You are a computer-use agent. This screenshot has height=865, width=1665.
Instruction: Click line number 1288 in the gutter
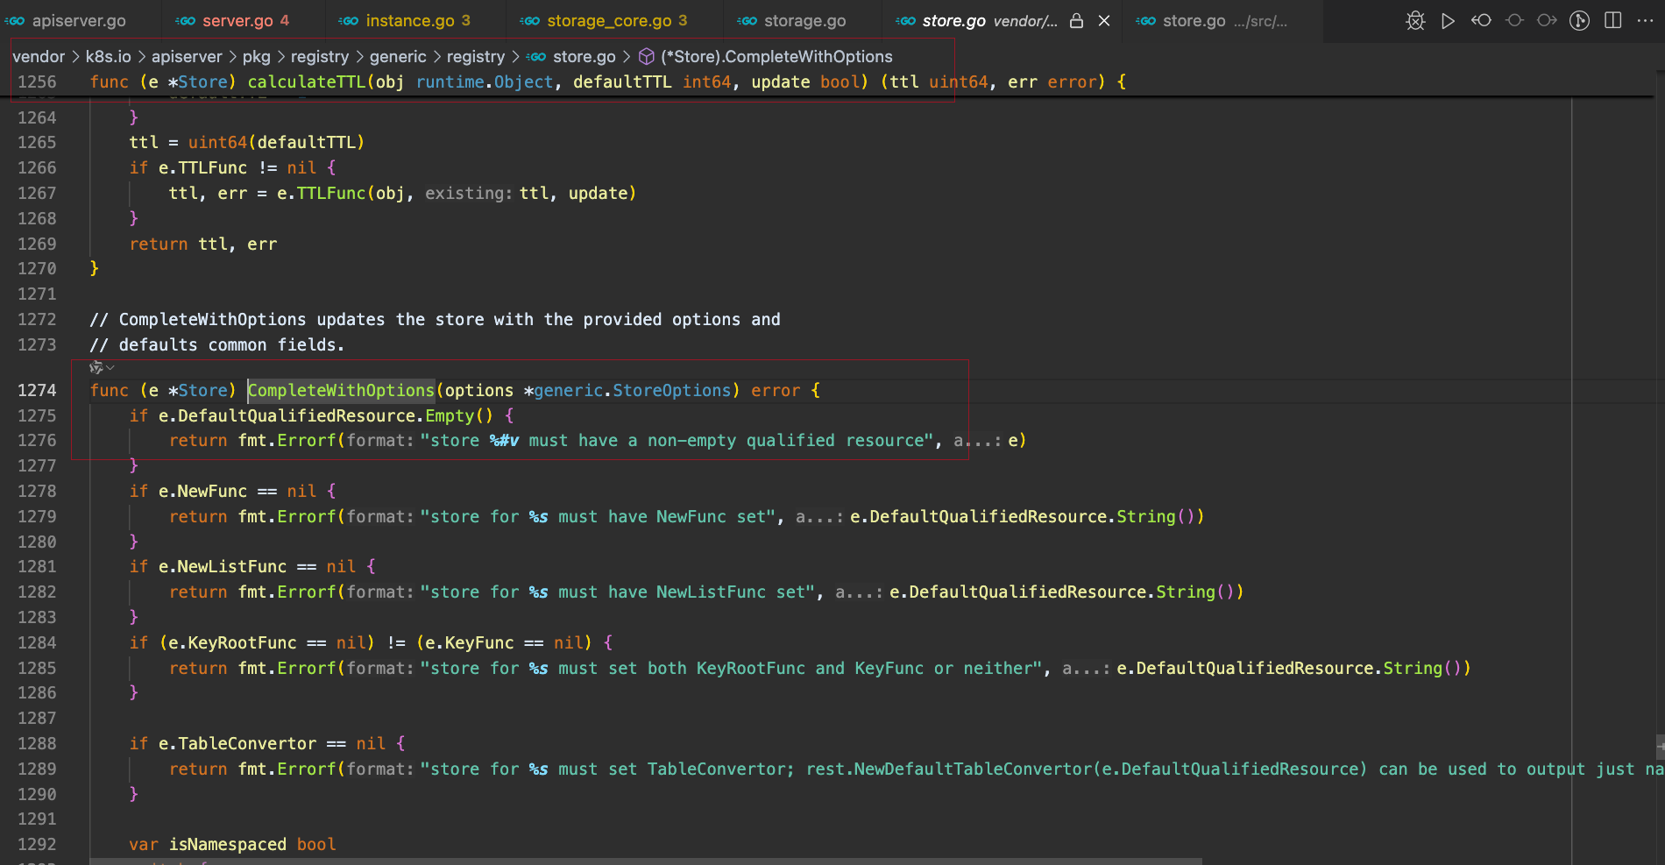coord(37,743)
